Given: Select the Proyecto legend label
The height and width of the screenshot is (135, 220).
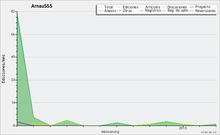Looking at the screenshot, I should pyautogui.click(x=203, y=7).
